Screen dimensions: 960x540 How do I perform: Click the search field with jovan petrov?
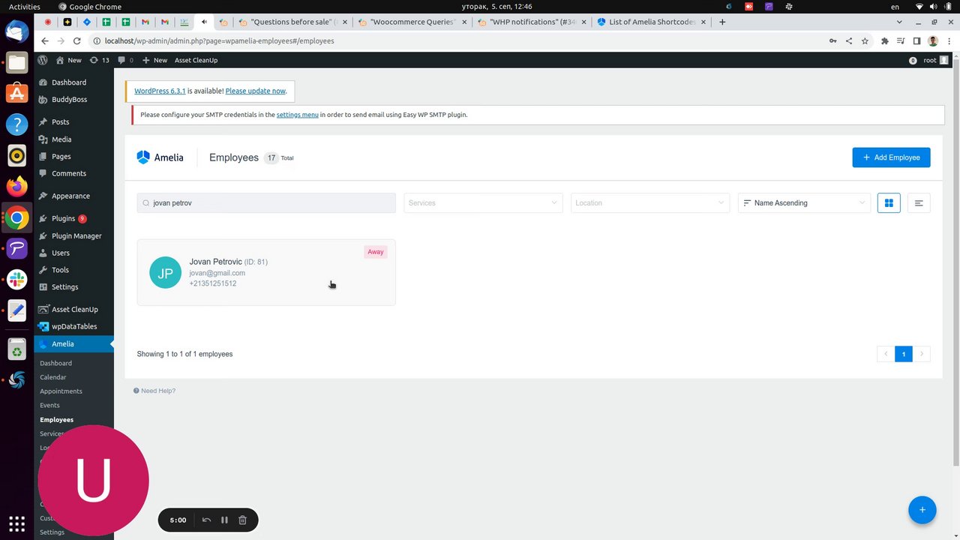click(266, 202)
